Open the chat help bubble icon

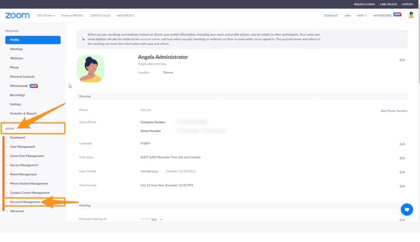click(x=407, y=209)
